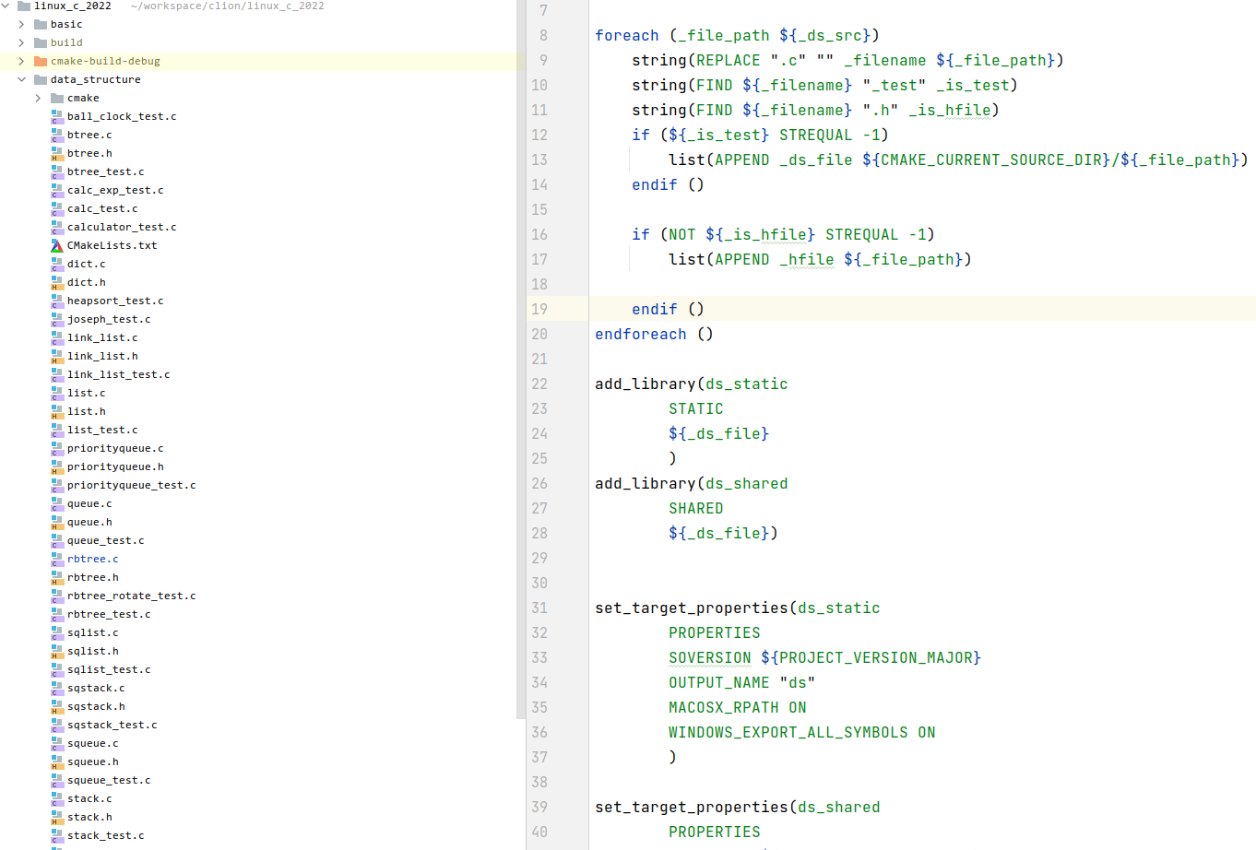Expand the cmake subfolder
1256x850 pixels.
tap(38, 98)
